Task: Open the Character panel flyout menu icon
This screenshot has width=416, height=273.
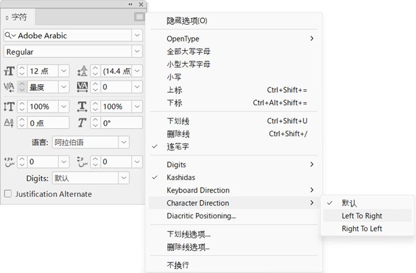Action: 139,17
